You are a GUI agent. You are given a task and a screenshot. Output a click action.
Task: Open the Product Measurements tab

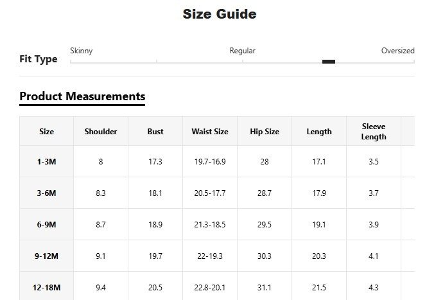pos(82,96)
